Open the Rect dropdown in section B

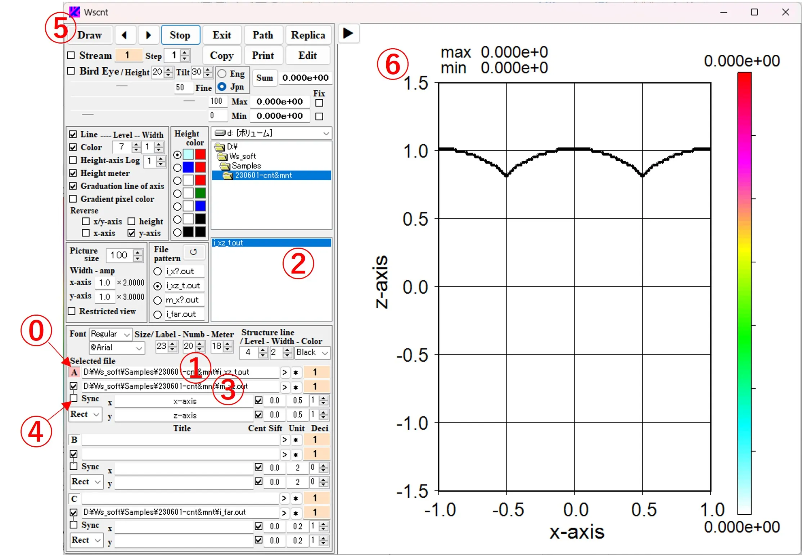click(x=86, y=482)
